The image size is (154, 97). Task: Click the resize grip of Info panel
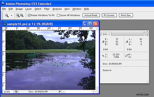pos(147,82)
